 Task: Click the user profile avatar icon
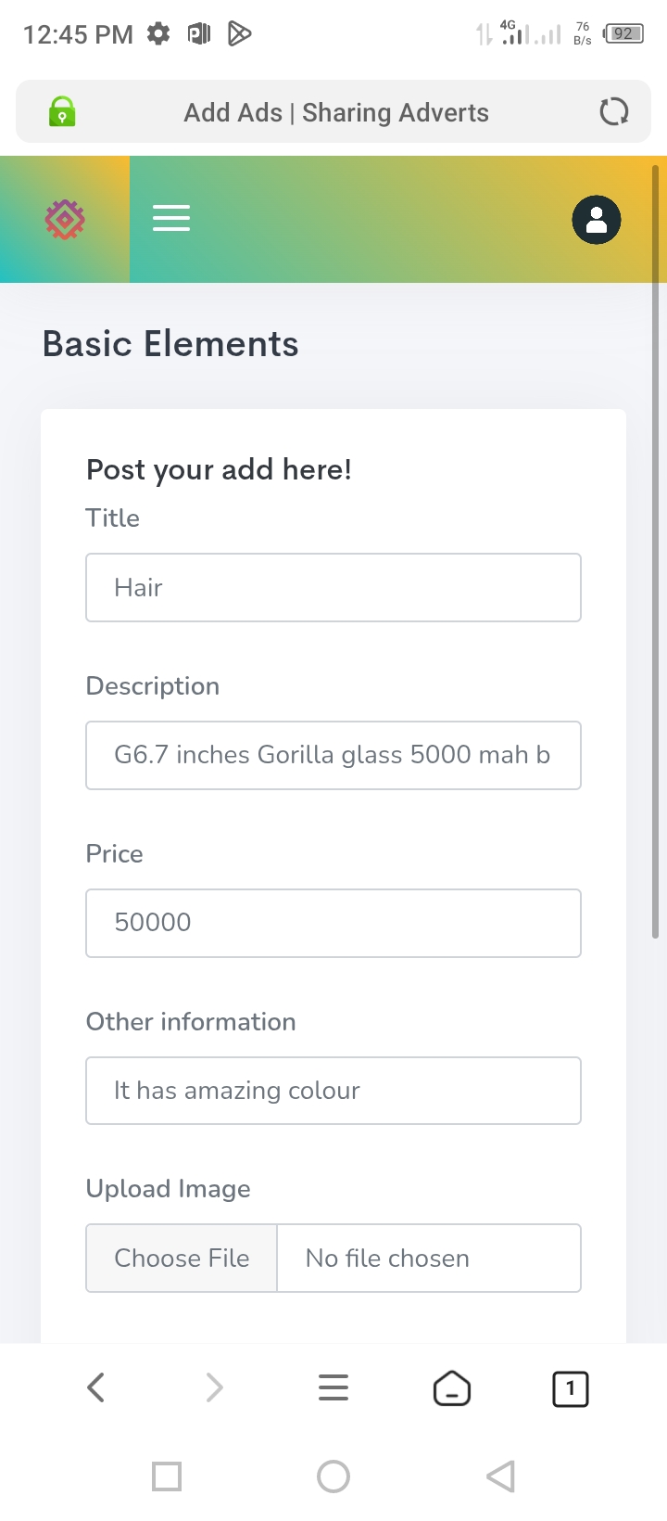click(597, 221)
